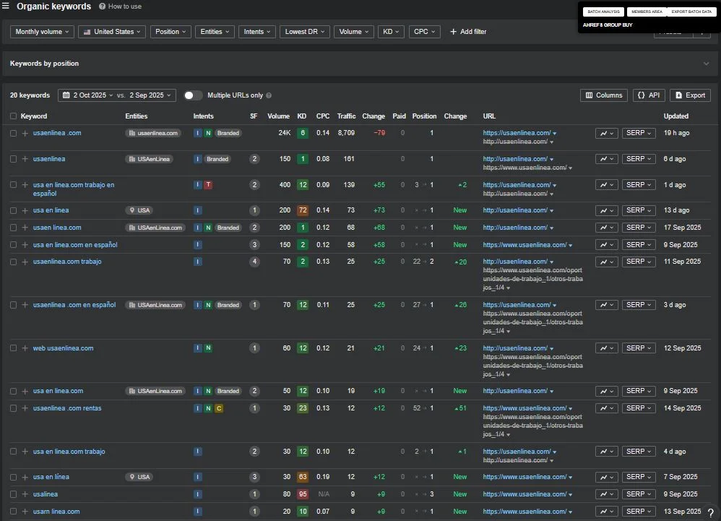Sort by the Volume column header
The image size is (721, 521).
point(278,116)
